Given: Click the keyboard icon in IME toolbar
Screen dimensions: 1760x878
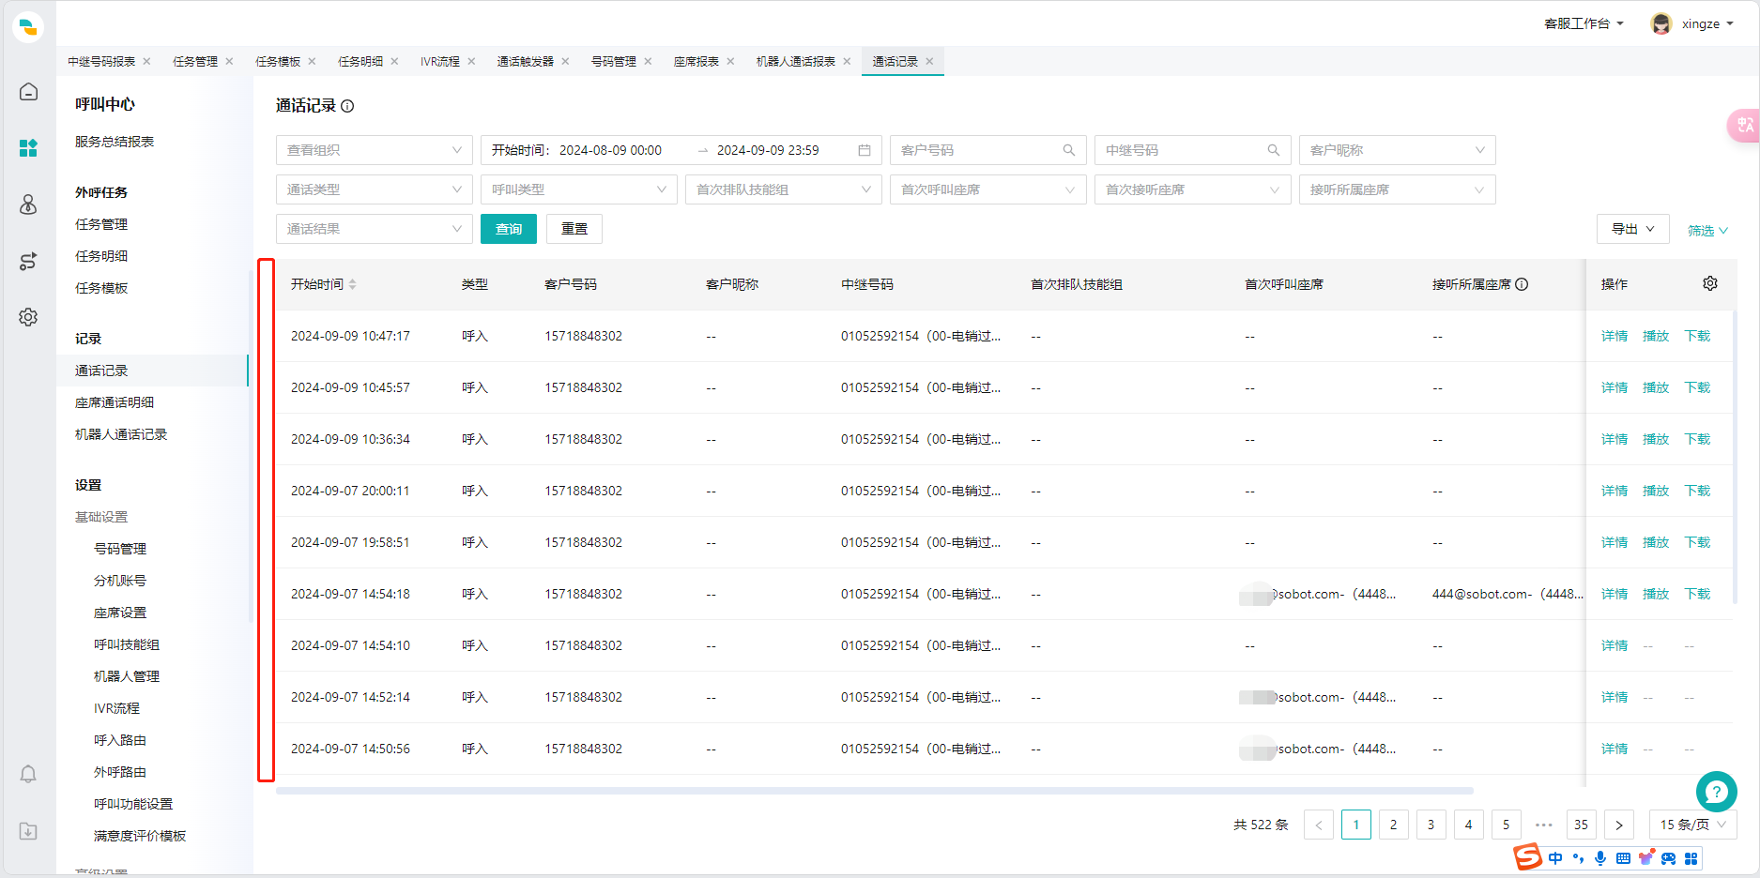Looking at the screenshot, I should (1623, 858).
